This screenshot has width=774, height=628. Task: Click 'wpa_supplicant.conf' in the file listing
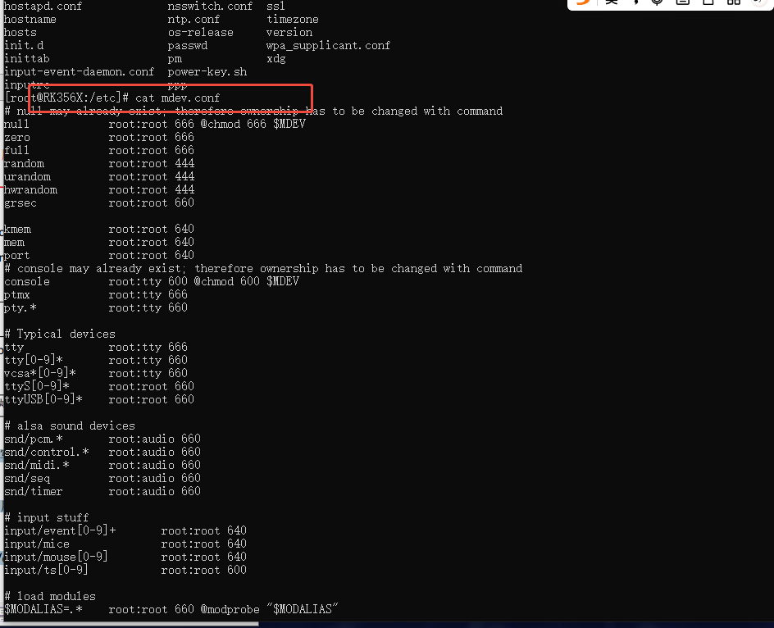[328, 45]
